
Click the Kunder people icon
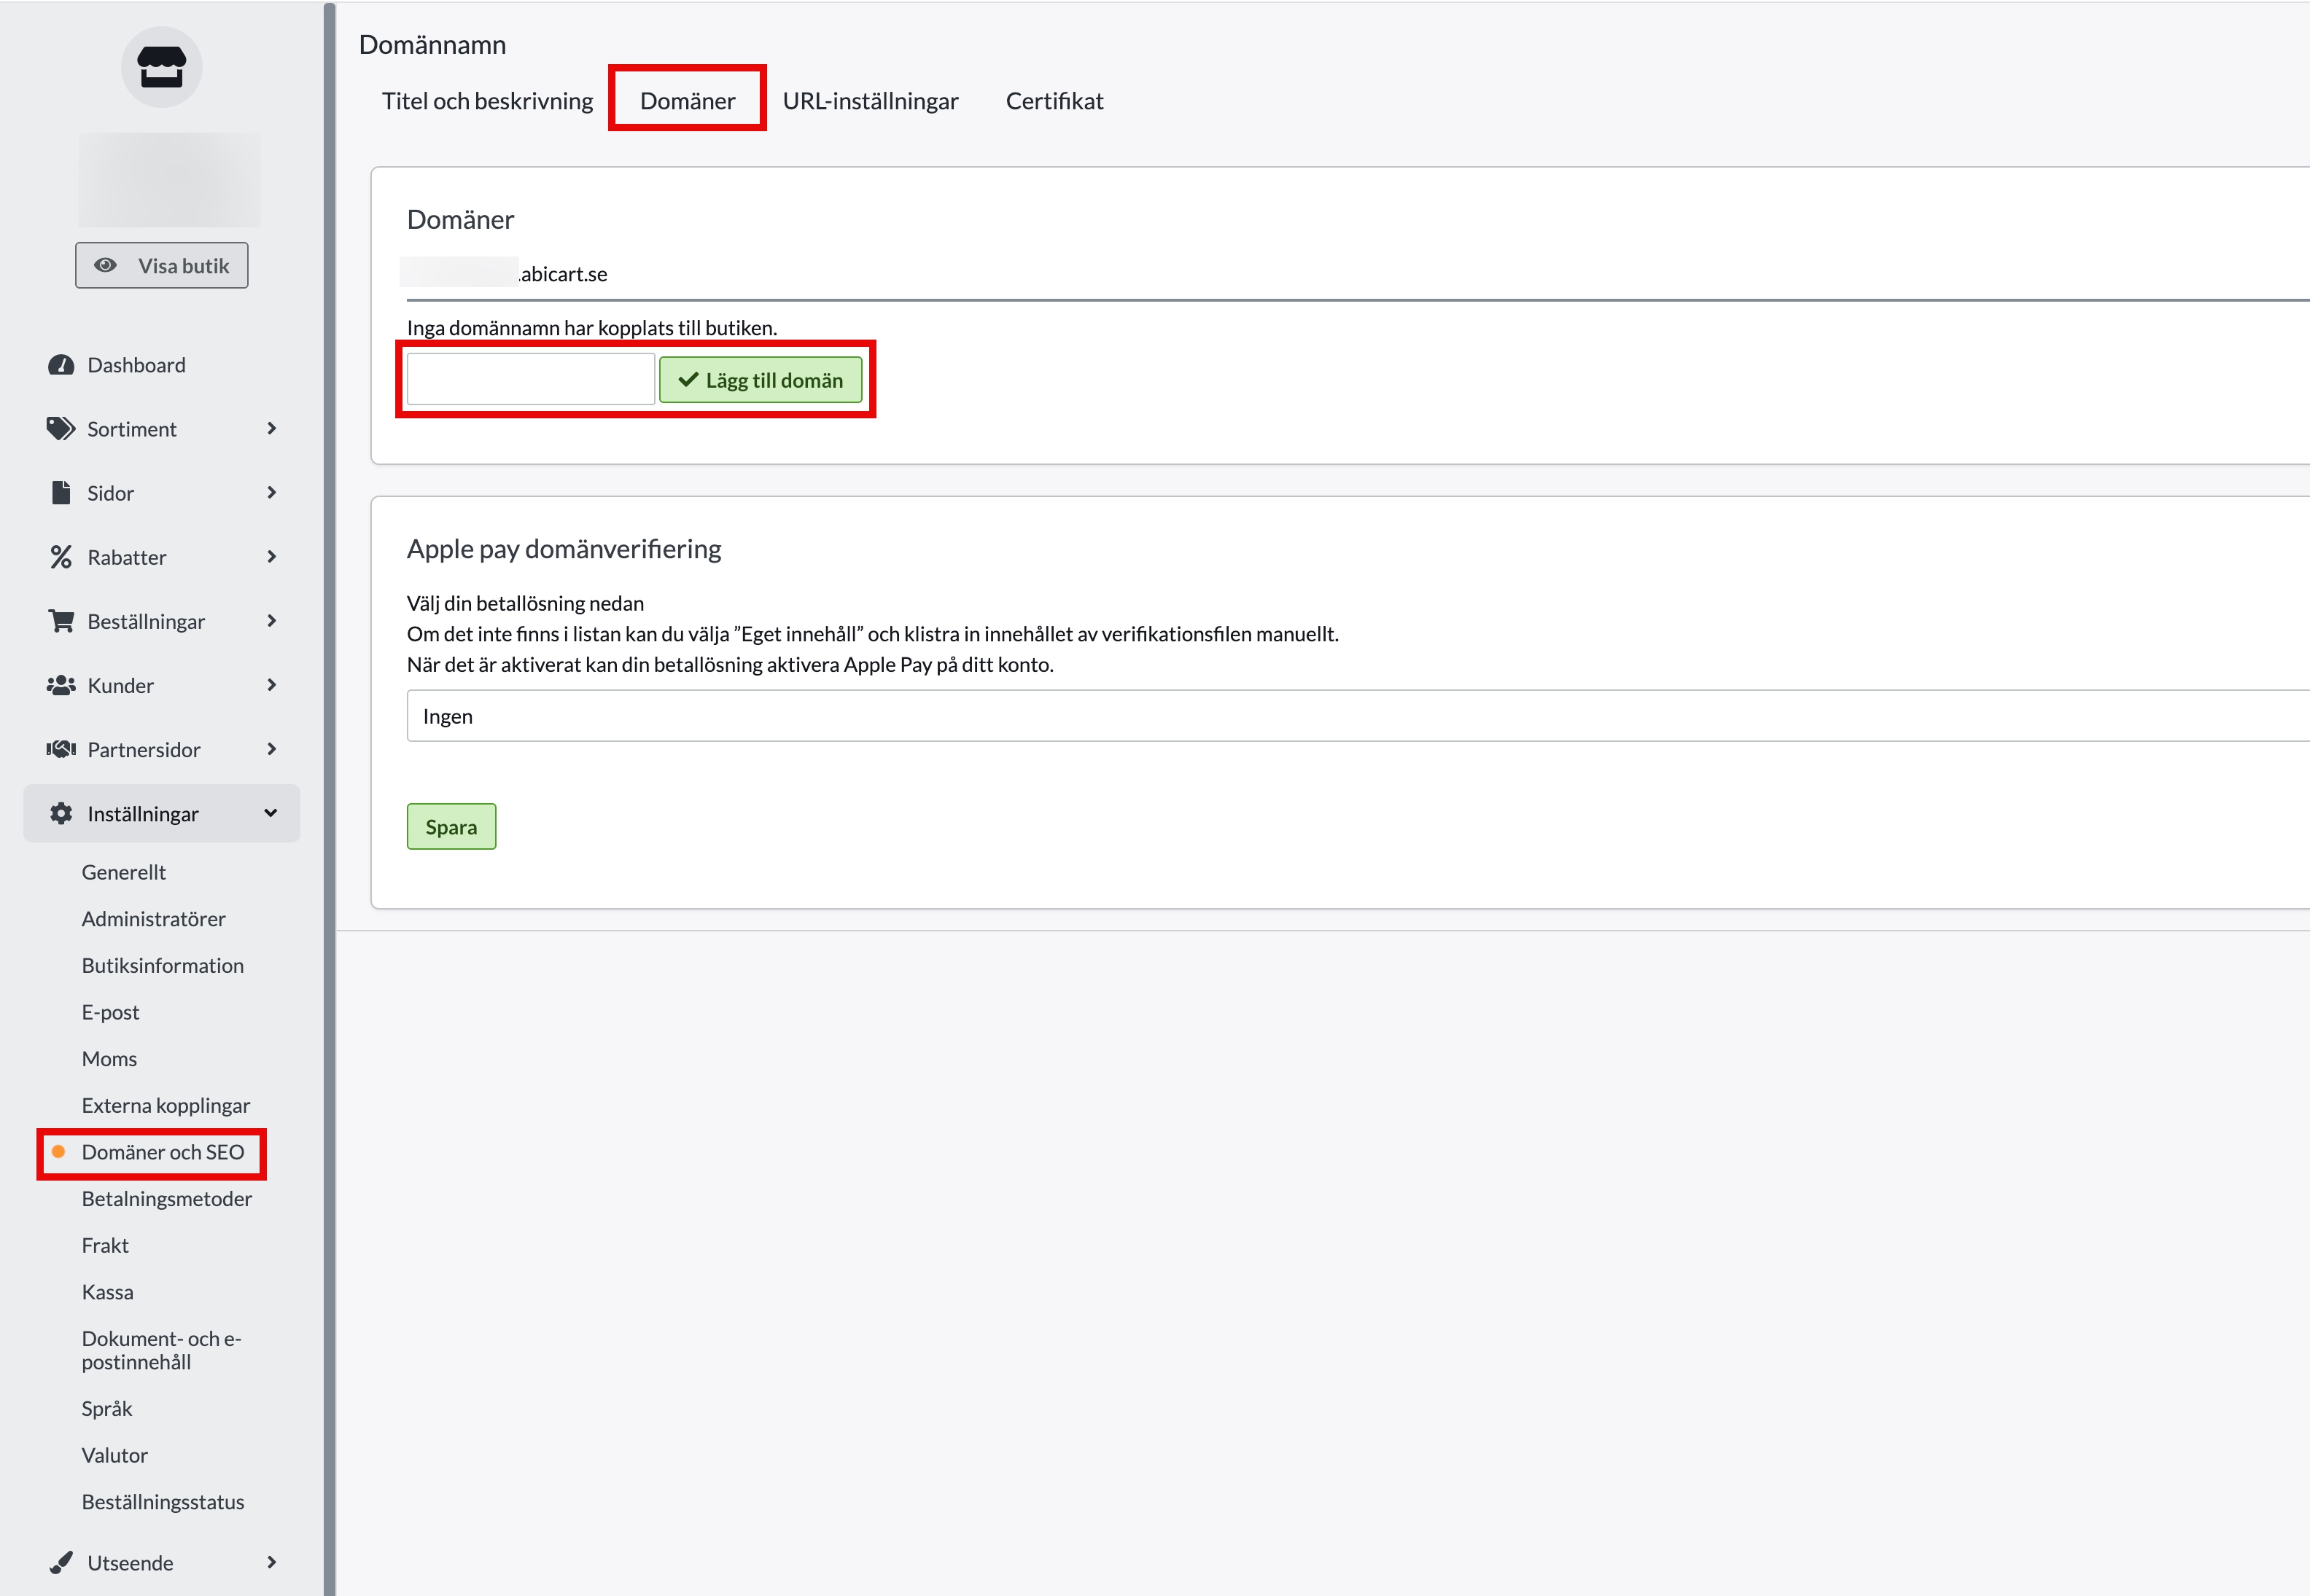click(61, 685)
